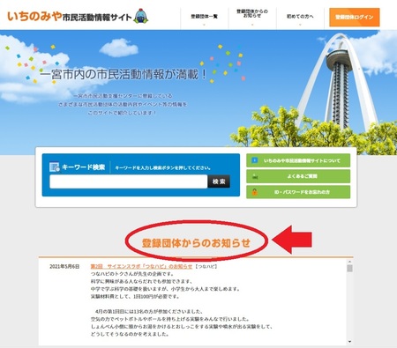Click the mascot character icon beside site title
This screenshot has height=348, width=397.
point(141,16)
